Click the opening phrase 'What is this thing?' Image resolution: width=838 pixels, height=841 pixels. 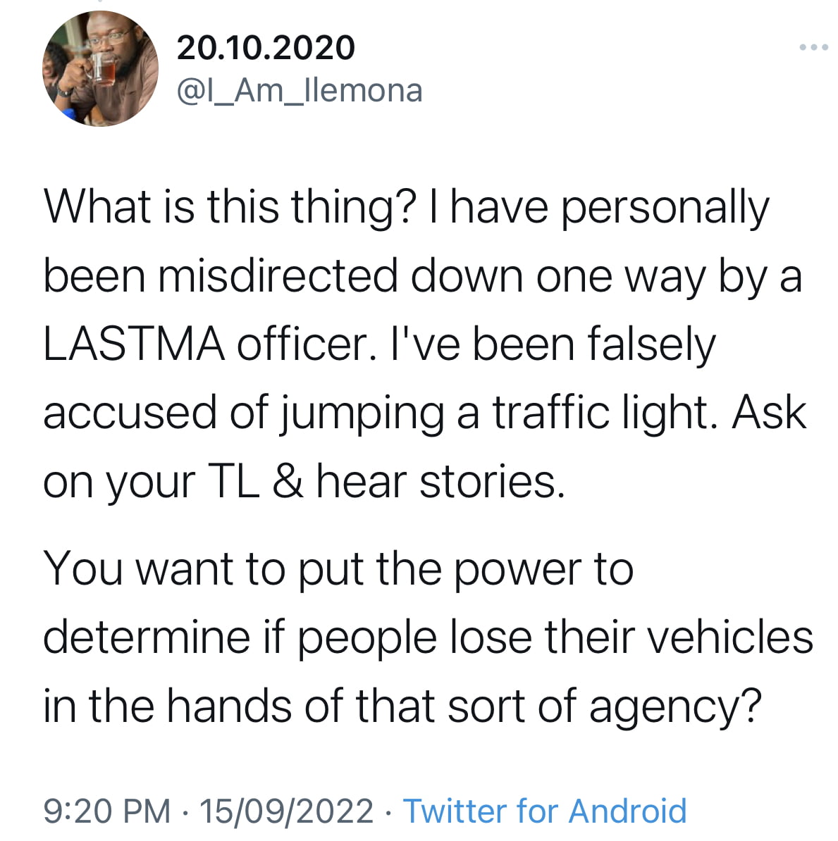(230, 208)
